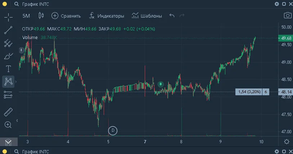Open the Шаблоны templates menu
Image resolution: width=293 pixels, height=154 pixels.
pos(147,16)
